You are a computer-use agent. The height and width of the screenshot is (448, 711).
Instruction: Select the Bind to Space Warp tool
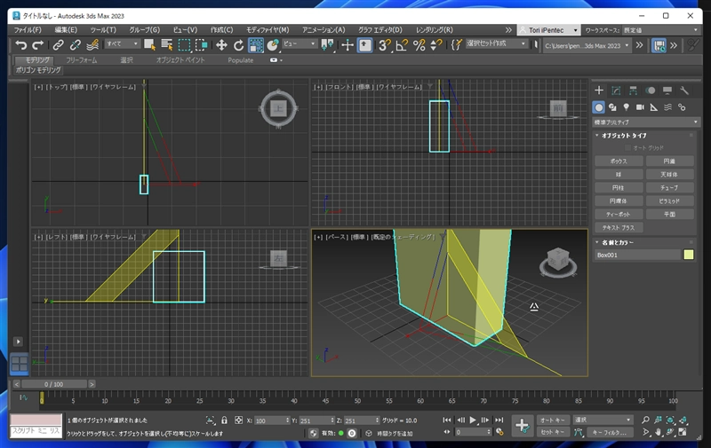click(x=92, y=44)
